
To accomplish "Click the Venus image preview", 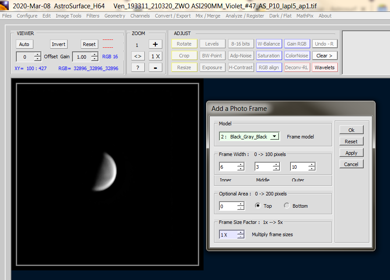I will (x=106, y=172).
